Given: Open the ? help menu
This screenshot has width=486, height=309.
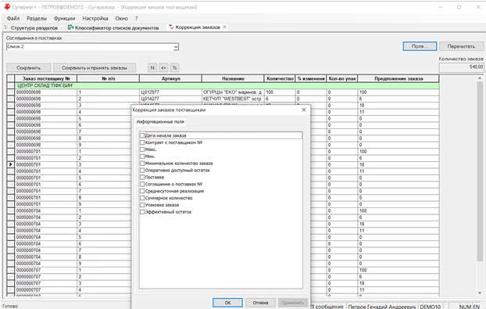Looking at the screenshot, I should [x=136, y=18].
